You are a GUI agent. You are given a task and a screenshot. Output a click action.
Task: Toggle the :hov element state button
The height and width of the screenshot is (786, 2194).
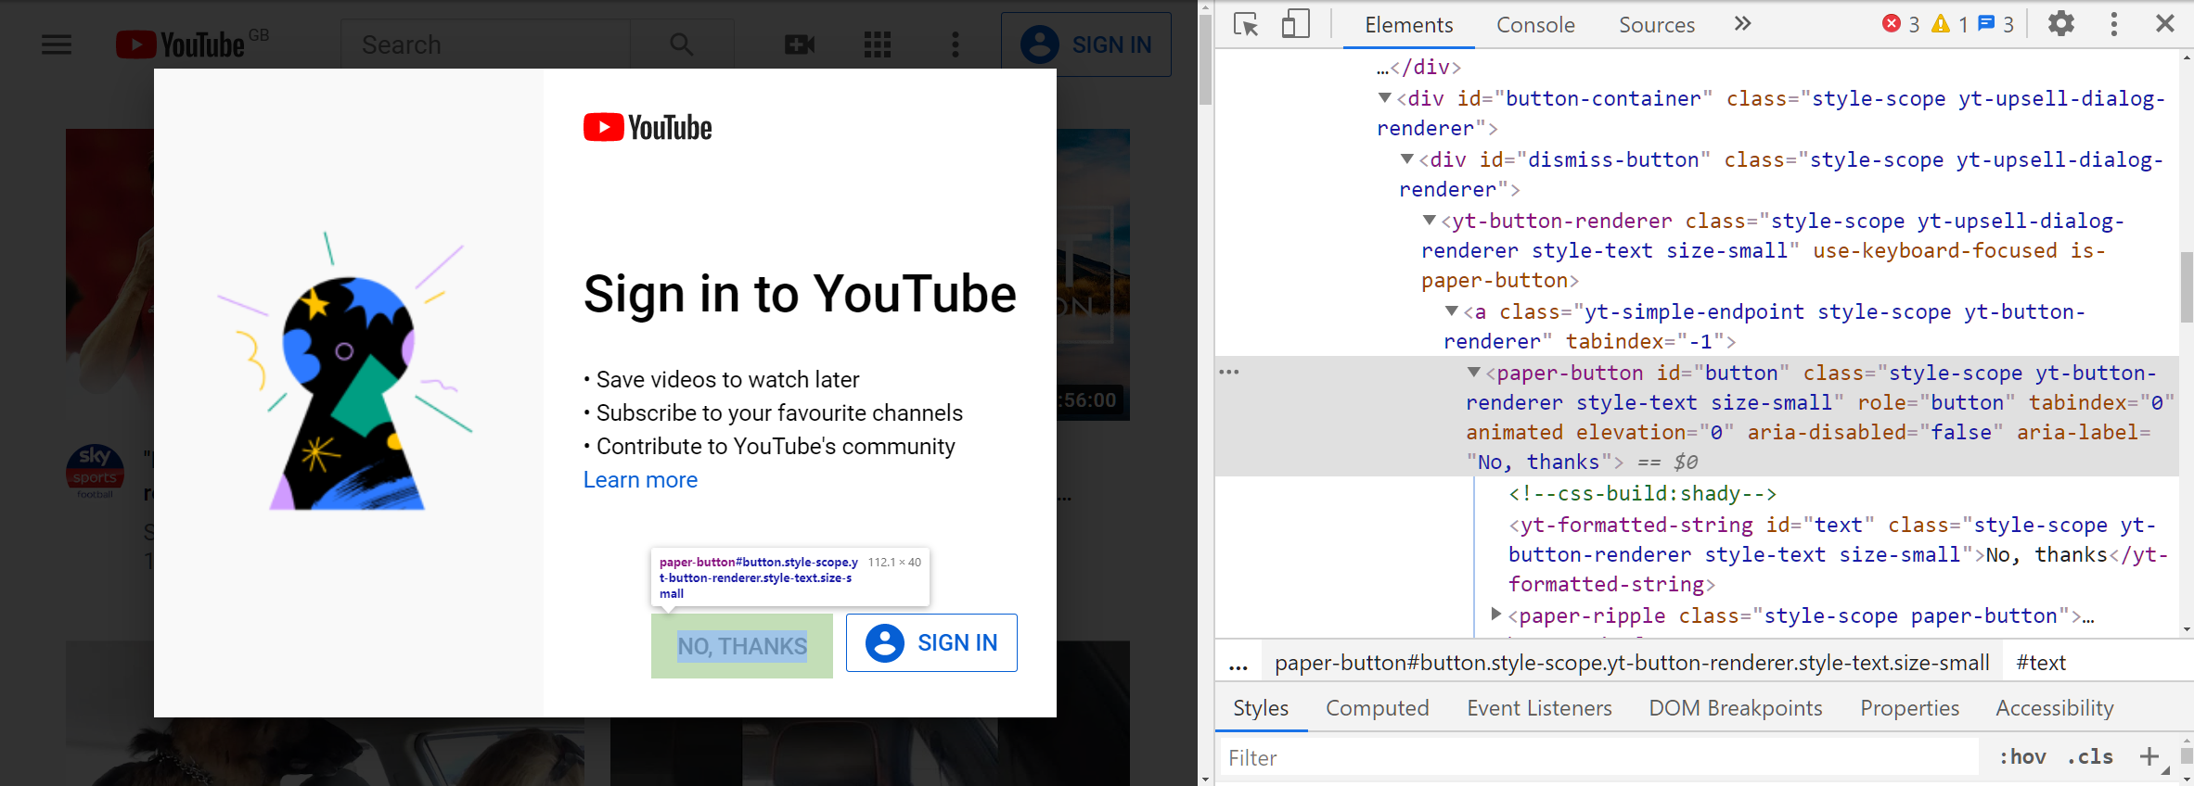(2022, 757)
